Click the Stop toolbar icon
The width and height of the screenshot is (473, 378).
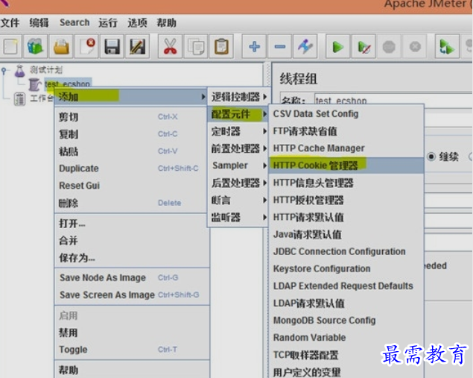tap(389, 47)
